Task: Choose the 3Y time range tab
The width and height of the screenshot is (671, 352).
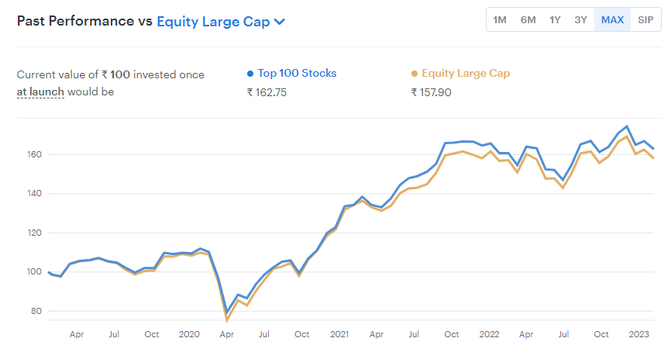Action: pyautogui.click(x=581, y=19)
